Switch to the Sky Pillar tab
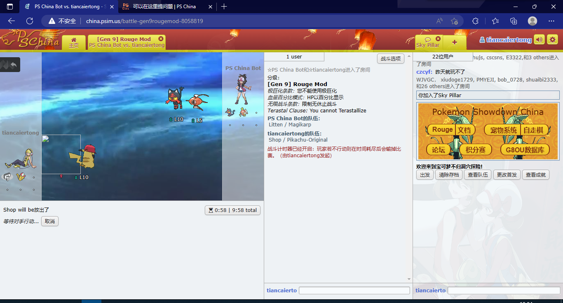Viewport: 563px width, 303px height. pos(428,43)
